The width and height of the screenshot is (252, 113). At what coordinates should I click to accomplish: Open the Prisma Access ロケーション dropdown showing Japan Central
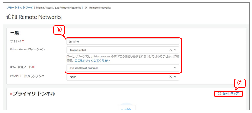point(117,50)
